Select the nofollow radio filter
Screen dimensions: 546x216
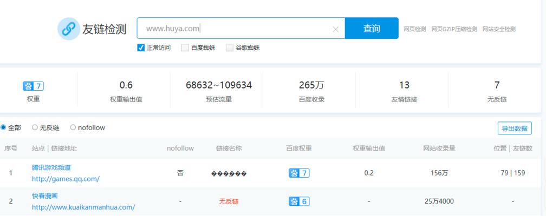[73, 127]
